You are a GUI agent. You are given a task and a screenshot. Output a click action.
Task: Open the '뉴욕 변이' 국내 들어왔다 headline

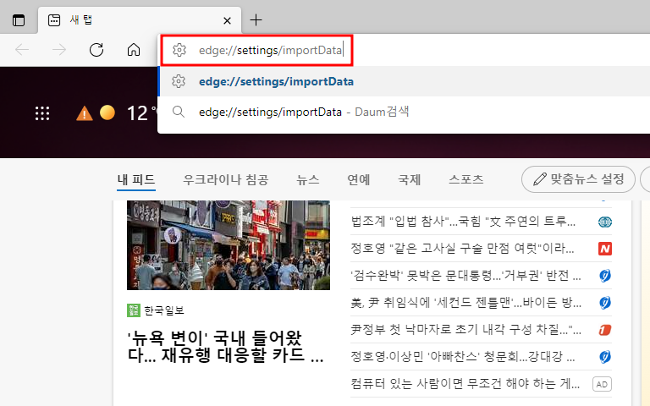click(225, 347)
